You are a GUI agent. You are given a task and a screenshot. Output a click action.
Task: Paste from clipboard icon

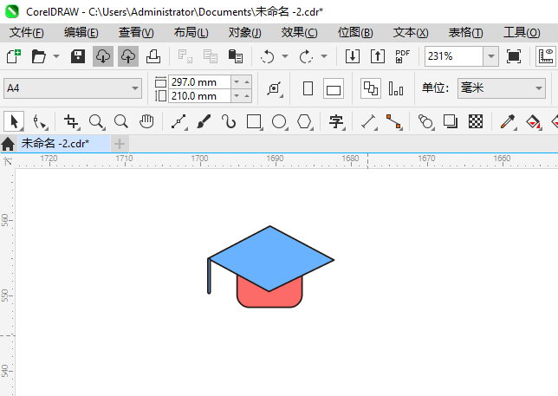[235, 56]
